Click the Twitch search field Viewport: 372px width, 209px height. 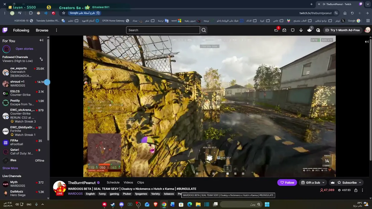(x=163, y=30)
